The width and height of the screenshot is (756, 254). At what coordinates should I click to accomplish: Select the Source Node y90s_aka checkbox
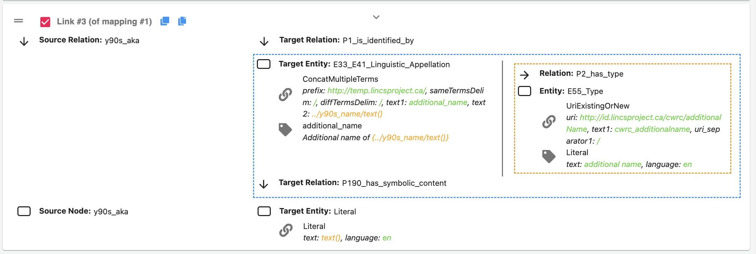point(24,211)
